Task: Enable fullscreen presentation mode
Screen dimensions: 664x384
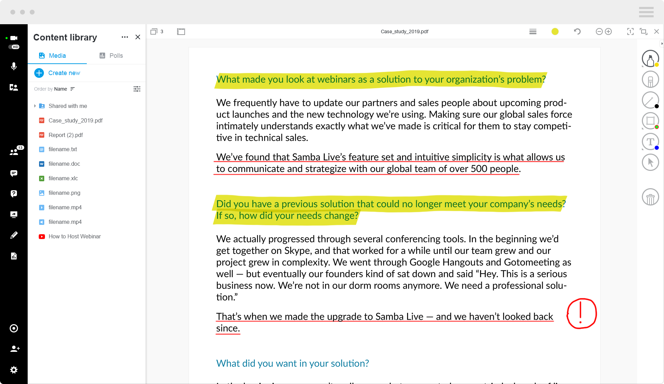Action: [x=630, y=31]
